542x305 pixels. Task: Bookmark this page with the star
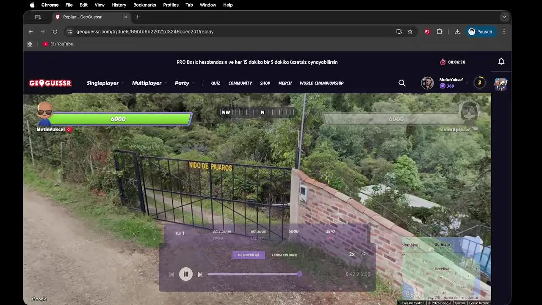point(410,31)
